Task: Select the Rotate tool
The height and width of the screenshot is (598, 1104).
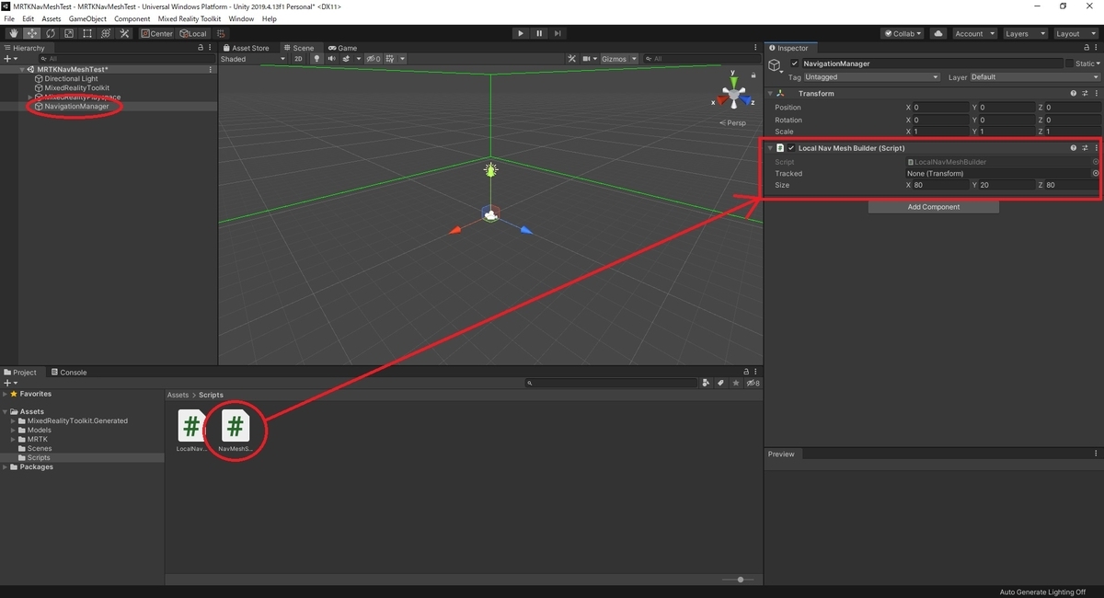Action: pyautogui.click(x=50, y=33)
